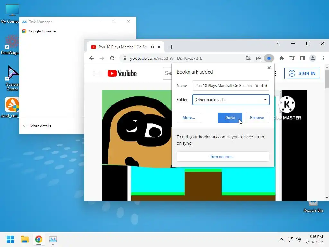Click the site lock icon in address bar
This screenshot has height=247, width=329.
click(125, 58)
